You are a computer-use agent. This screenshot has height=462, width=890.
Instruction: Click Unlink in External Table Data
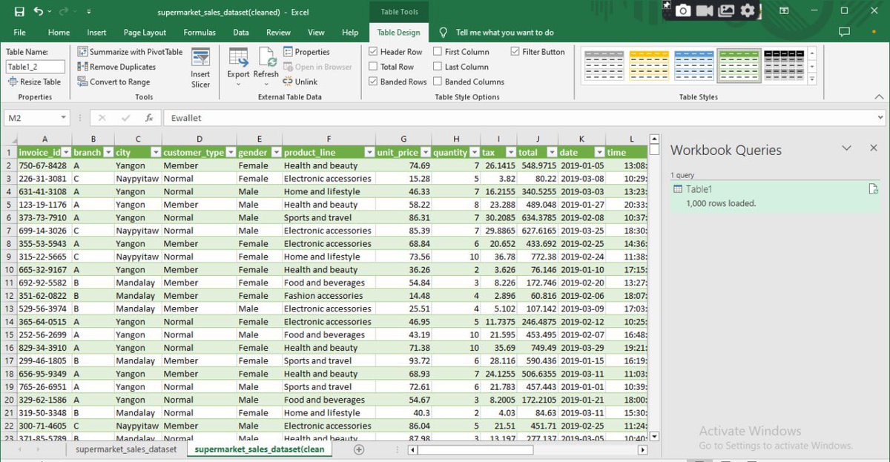coord(300,82)
